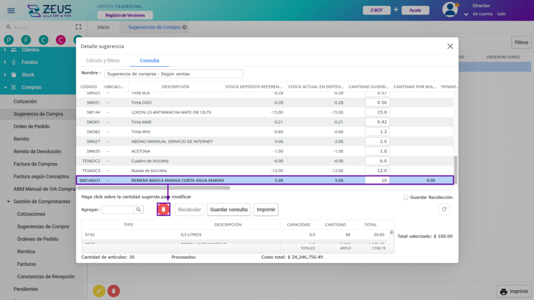The width and height of the screenshot is (534, 300).
Task: Click Imprimir button at page bottom right
Action: 514,292
